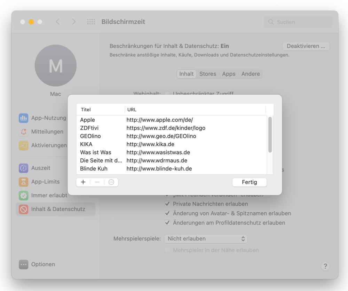Open Mitteilungen bell icon in sidebar
The image size is (348, 291).
pyautogui.click(x=23, y=132)
